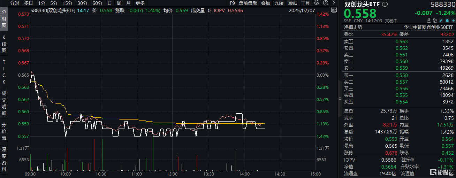
Task: Click IOPV 0.5586 in chart header
Action: pyautogui.click(x=228, y=10)
